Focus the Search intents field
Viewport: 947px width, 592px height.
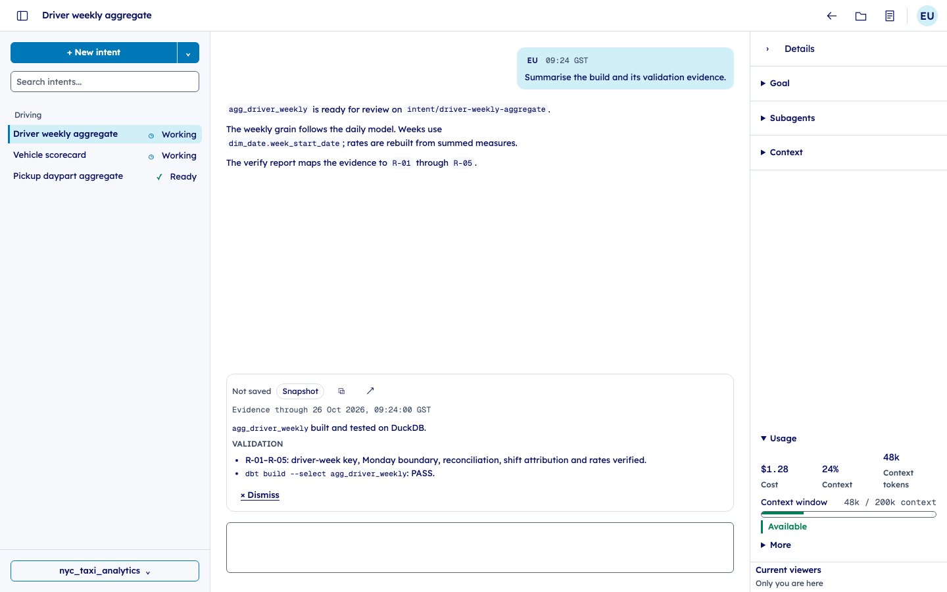105,82
